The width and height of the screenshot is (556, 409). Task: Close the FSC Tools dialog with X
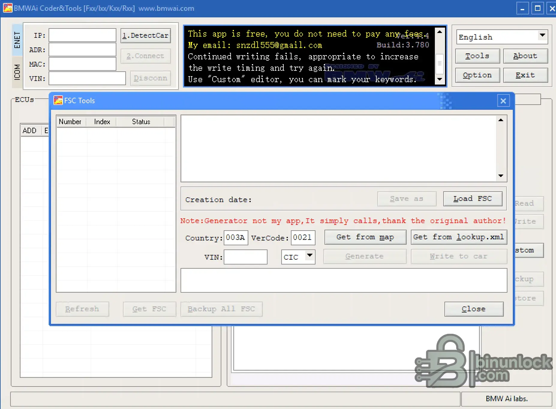point(503,101)
